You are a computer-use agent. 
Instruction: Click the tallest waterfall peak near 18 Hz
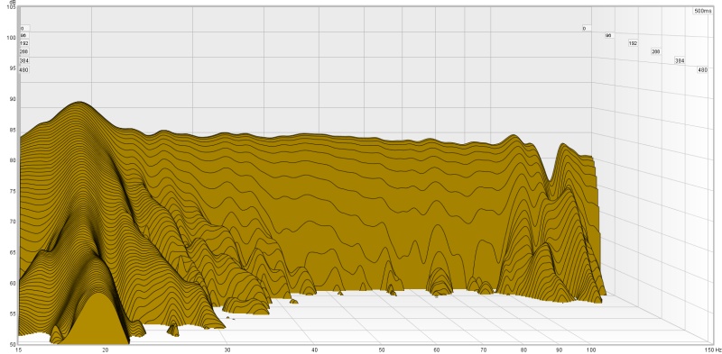(80, 102)
